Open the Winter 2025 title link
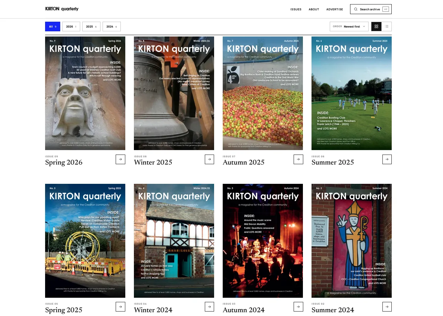The image size is (443, 316). pyautogui.click(x=153, y=162)
